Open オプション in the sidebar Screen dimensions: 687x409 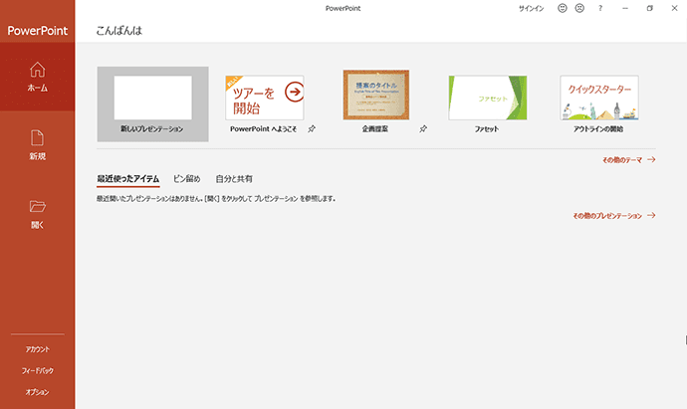click(x=37, y=392)
